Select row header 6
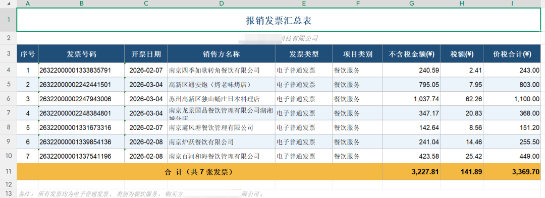The height and width of the screenshot is (198, 545). pos(9,99)
